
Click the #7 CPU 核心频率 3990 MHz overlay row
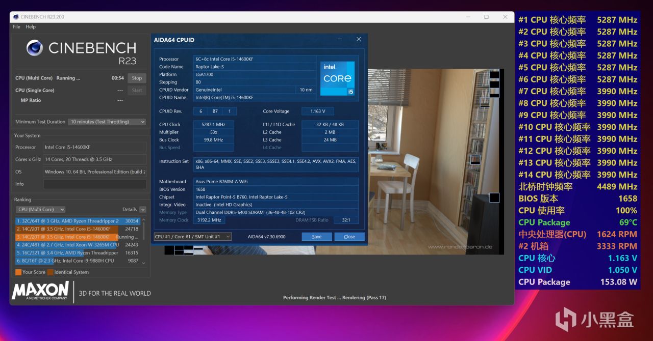click(x=577, y=91)
